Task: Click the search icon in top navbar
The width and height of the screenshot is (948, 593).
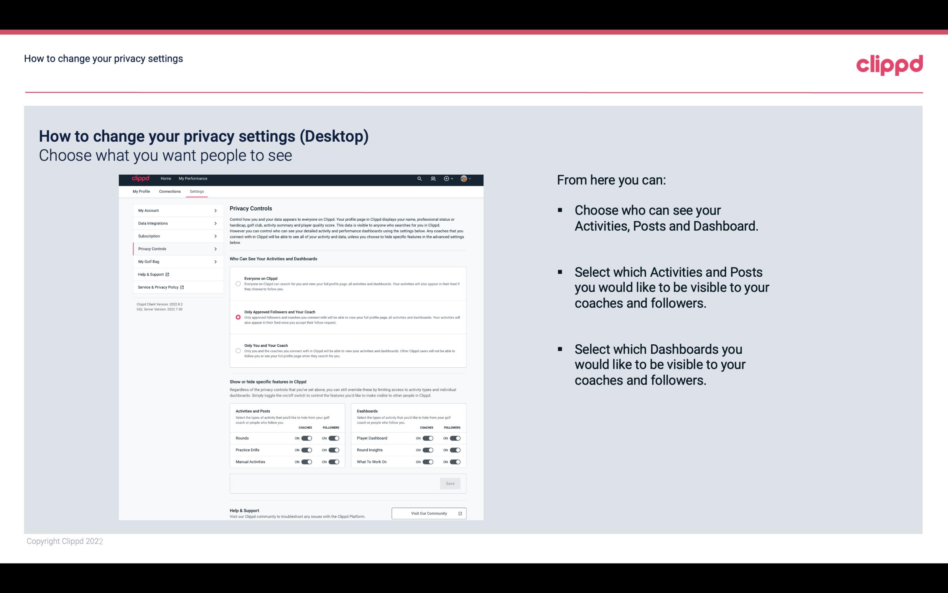Action: [x=419, y=178]
